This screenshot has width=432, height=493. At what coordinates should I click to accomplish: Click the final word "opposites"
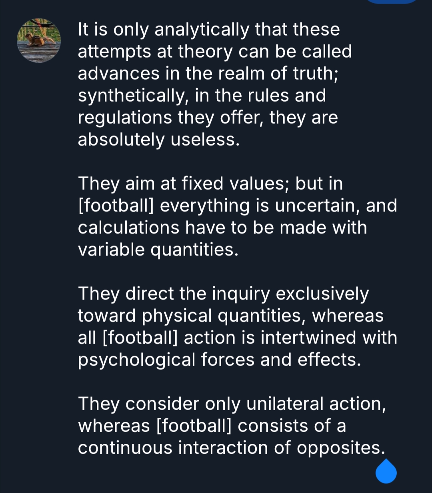340,448
